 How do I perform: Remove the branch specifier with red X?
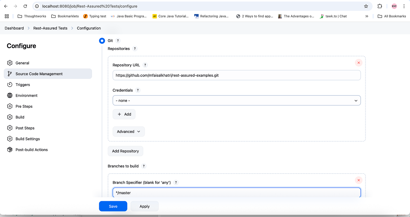tap(358, 180)
